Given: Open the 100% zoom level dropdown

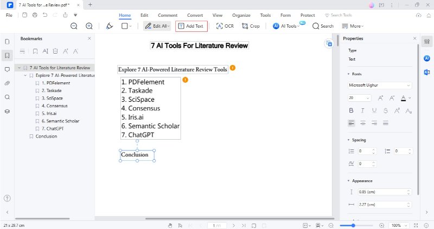Looking at the screenshot, I should [399, 225].
